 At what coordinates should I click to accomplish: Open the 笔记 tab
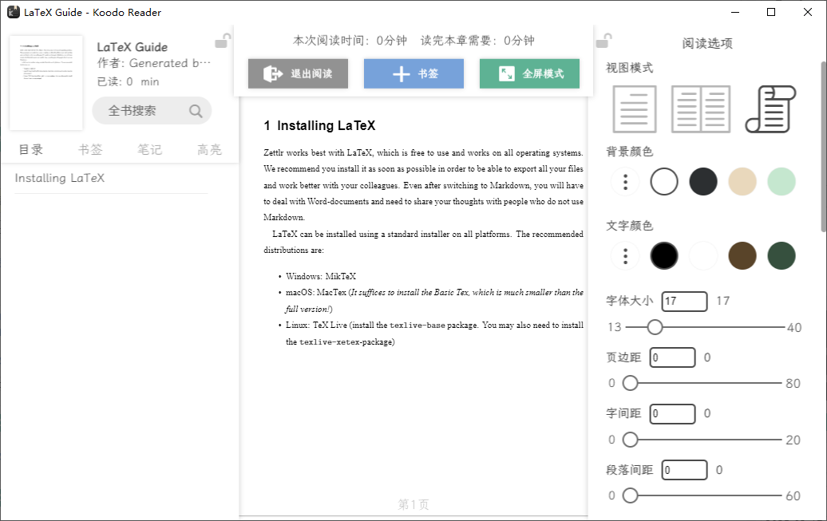(x=149, y=148)
